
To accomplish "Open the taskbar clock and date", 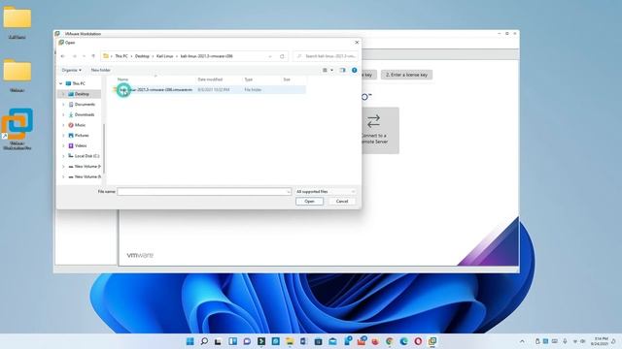I will [600, 341].
